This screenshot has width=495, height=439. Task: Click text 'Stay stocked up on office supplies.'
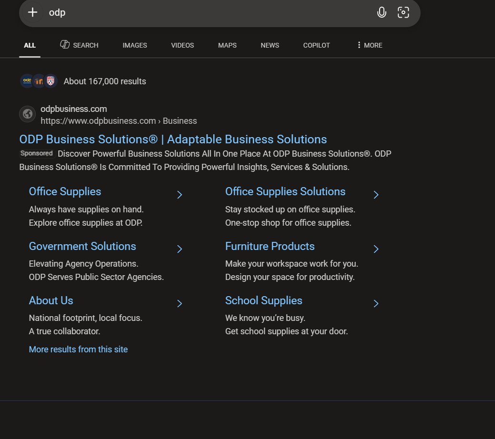(290, 210)
